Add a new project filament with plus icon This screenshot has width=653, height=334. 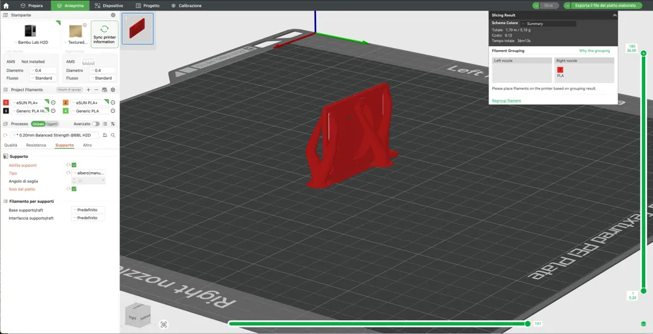click(x=88, y=90)
